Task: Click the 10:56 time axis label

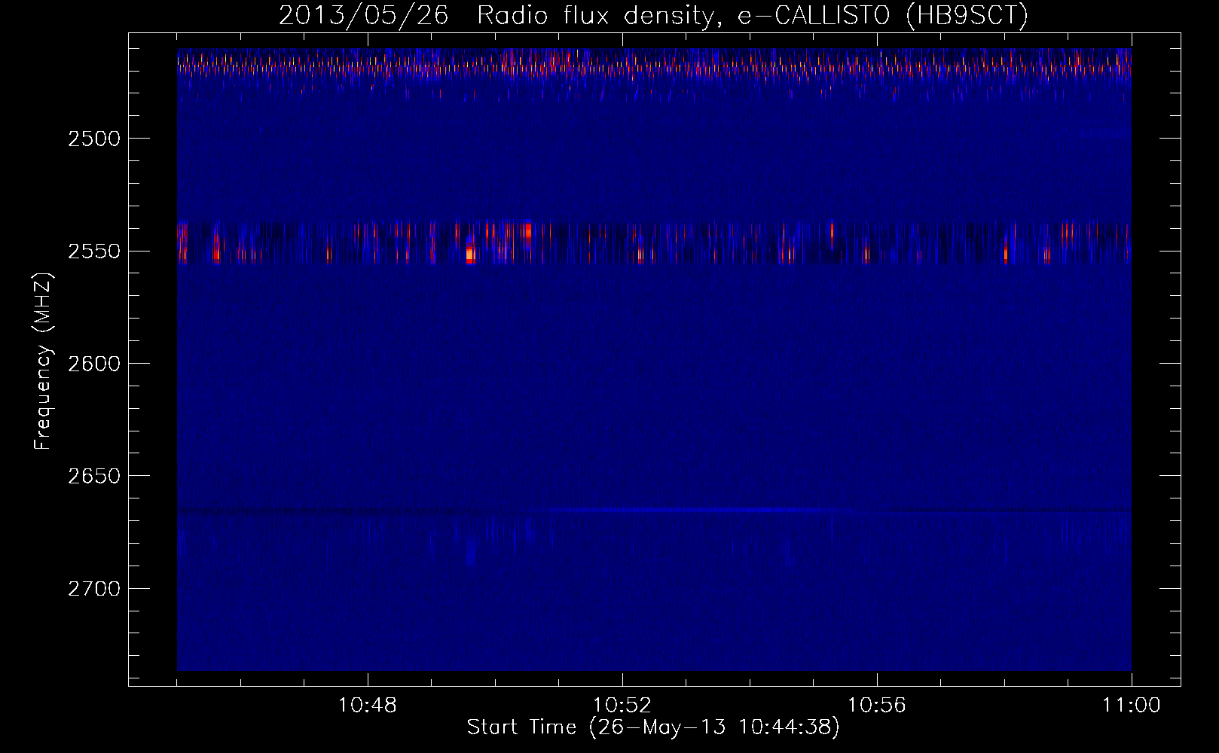Action: click(x=877, y=706)
